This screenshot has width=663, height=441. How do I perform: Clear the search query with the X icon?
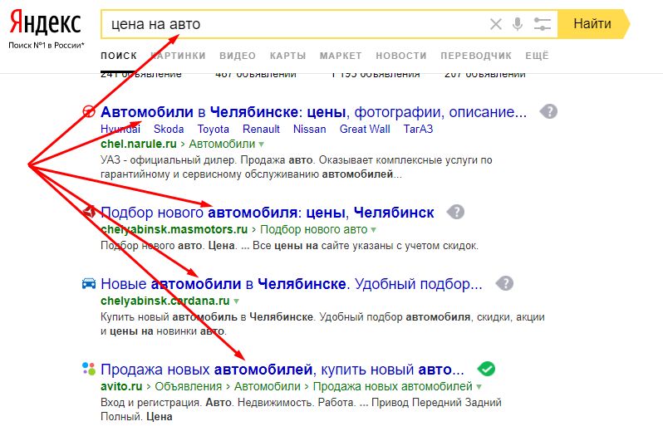coord(495,24)
